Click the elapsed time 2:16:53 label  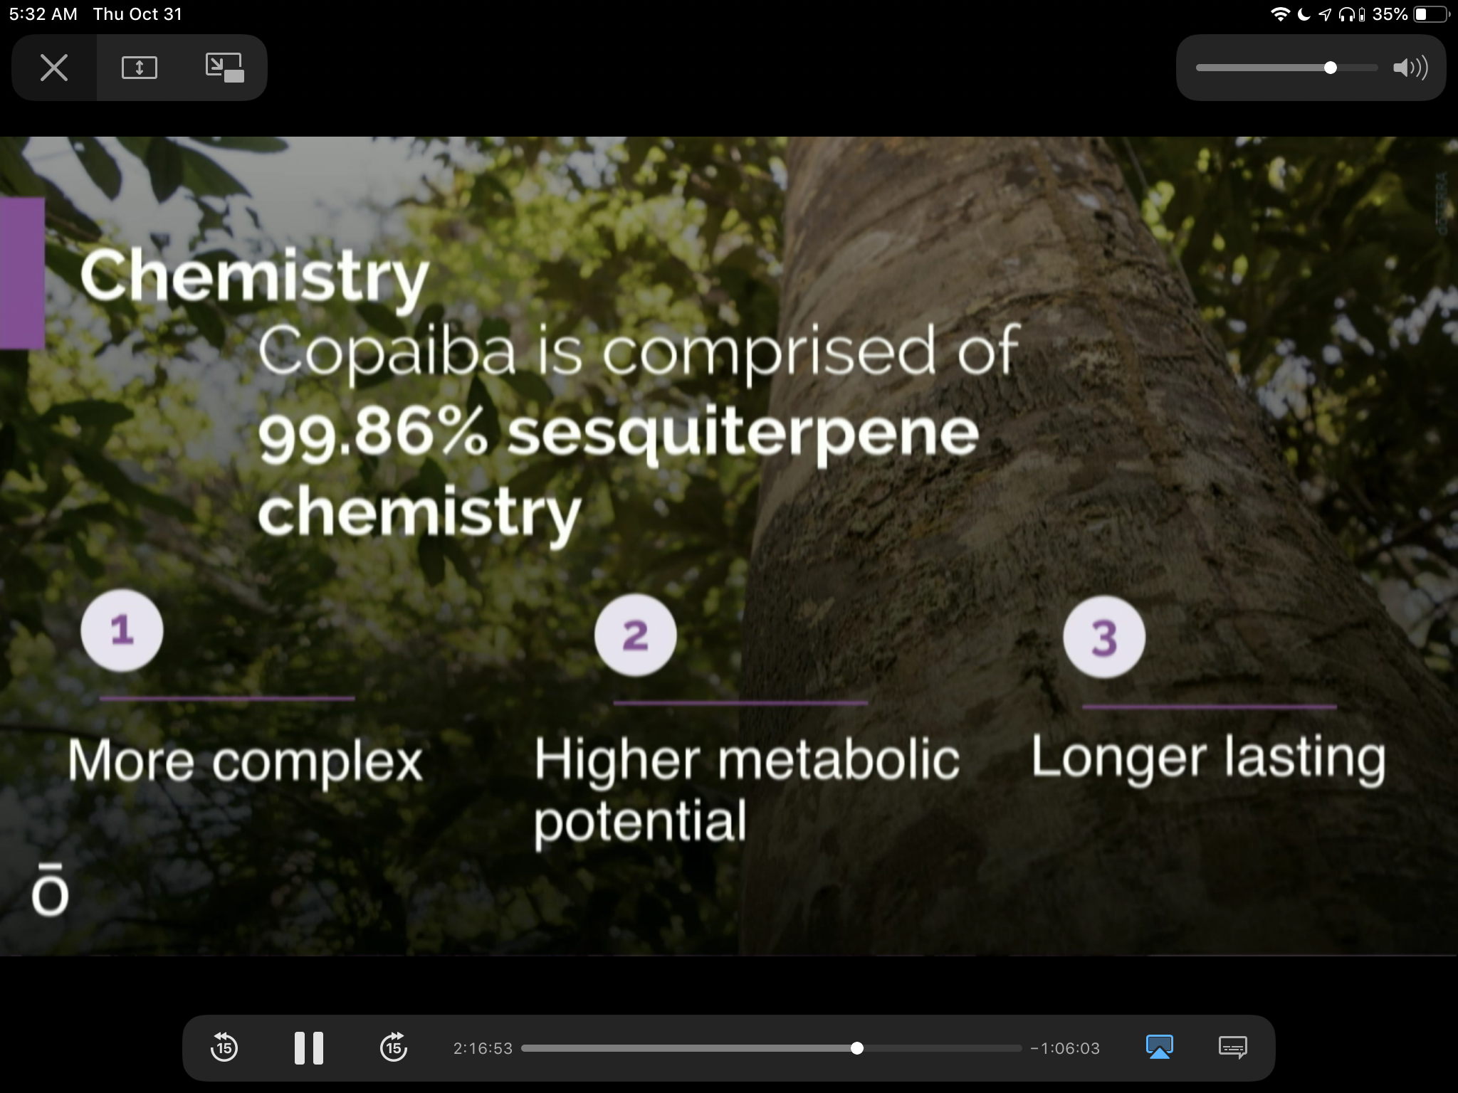(x=483, y=1048)
